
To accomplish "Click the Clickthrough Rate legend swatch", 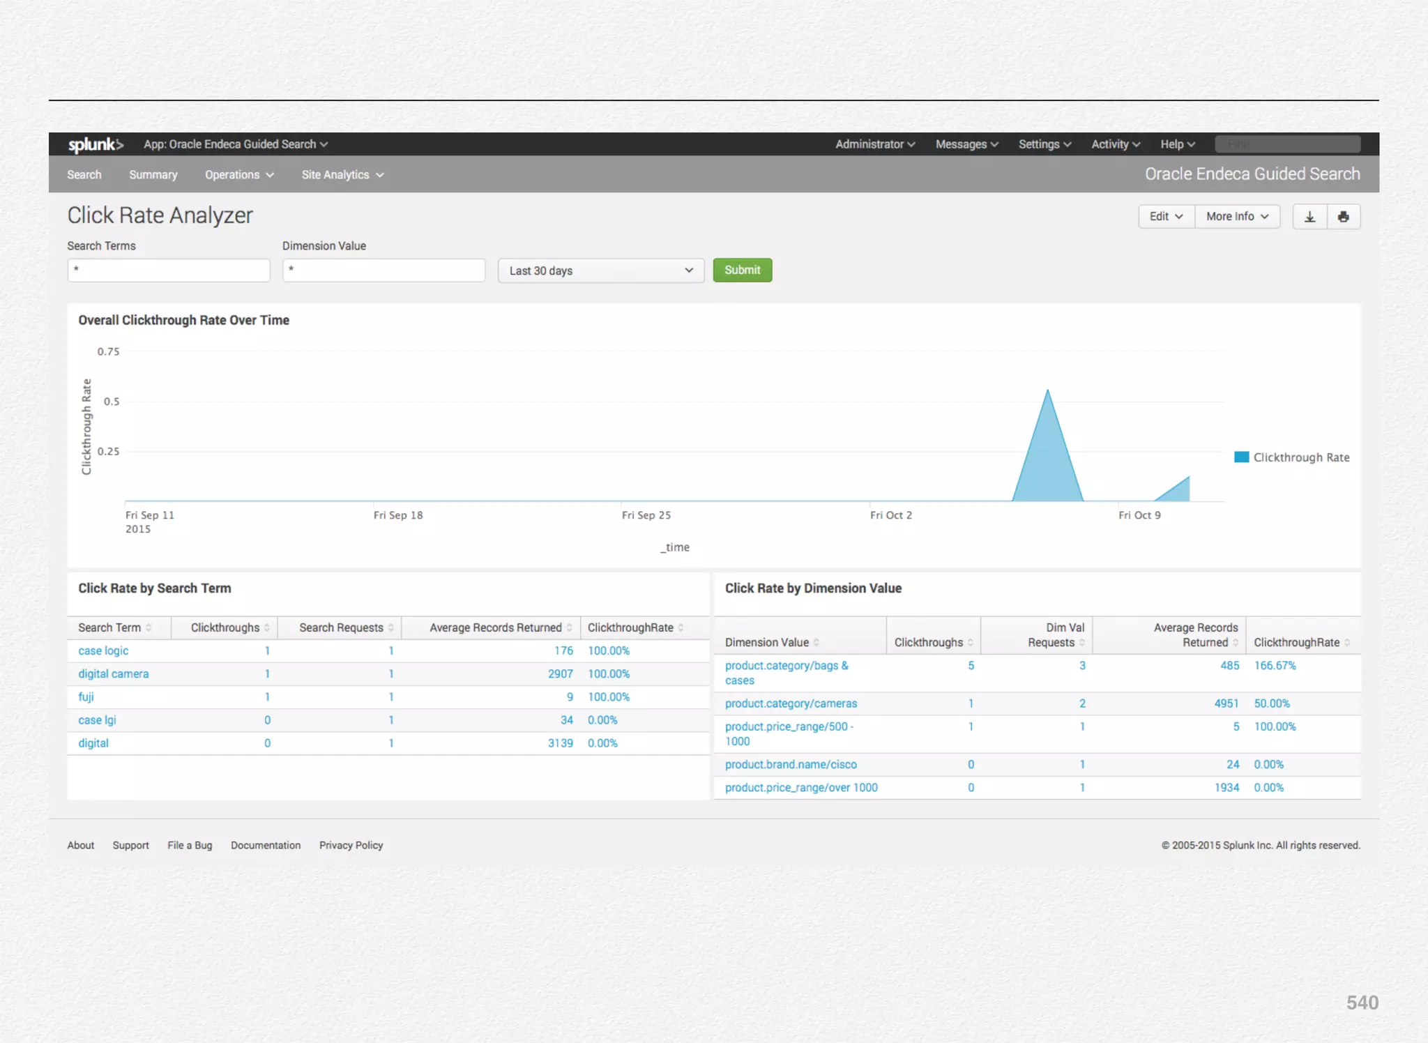I will (1241, 457).
